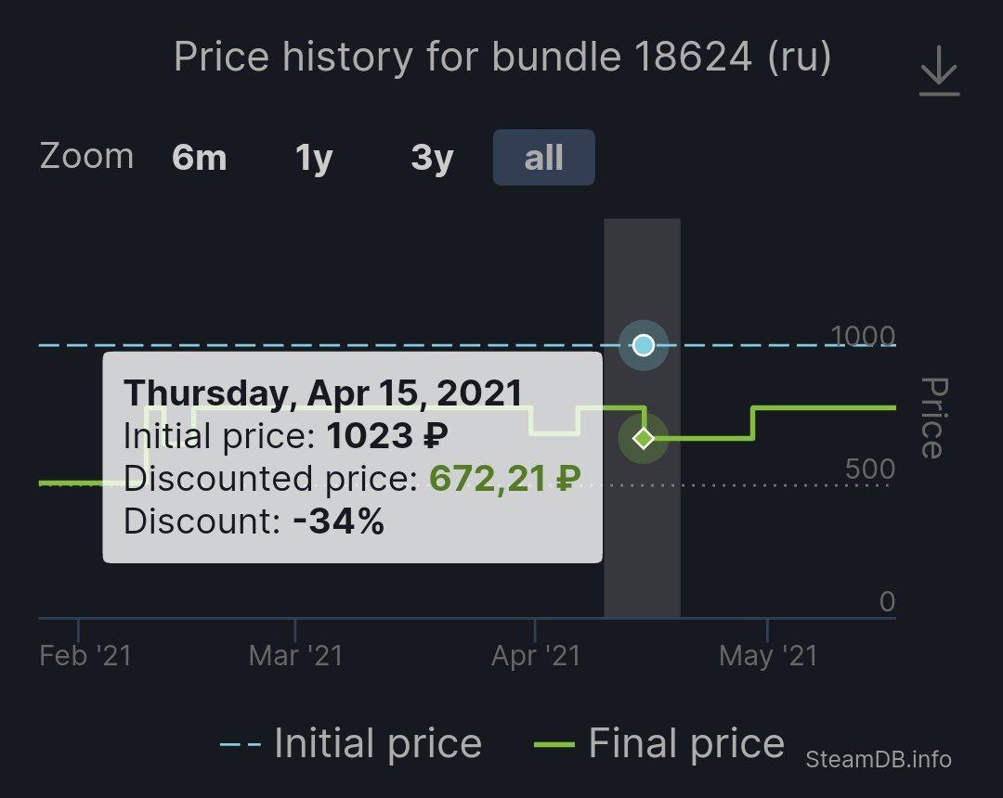Screen dimensions: 1003x798
Task: Click the Mar '21 axis label
Action: pos(295,655)
